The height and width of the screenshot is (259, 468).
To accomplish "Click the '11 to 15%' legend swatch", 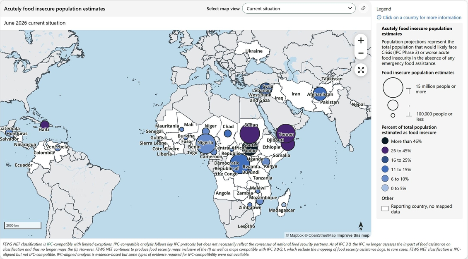I will click(385, 169).
